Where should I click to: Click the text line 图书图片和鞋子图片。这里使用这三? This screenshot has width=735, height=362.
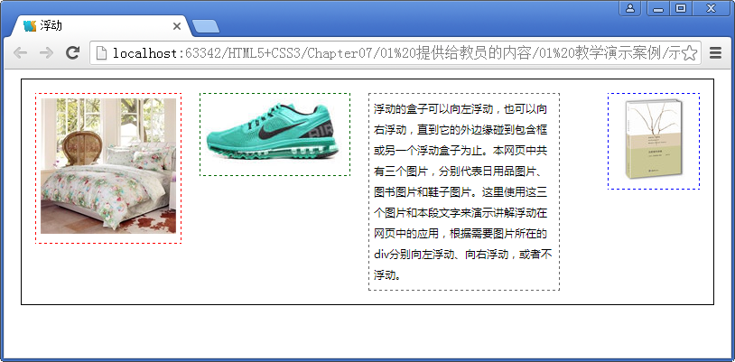461,191
